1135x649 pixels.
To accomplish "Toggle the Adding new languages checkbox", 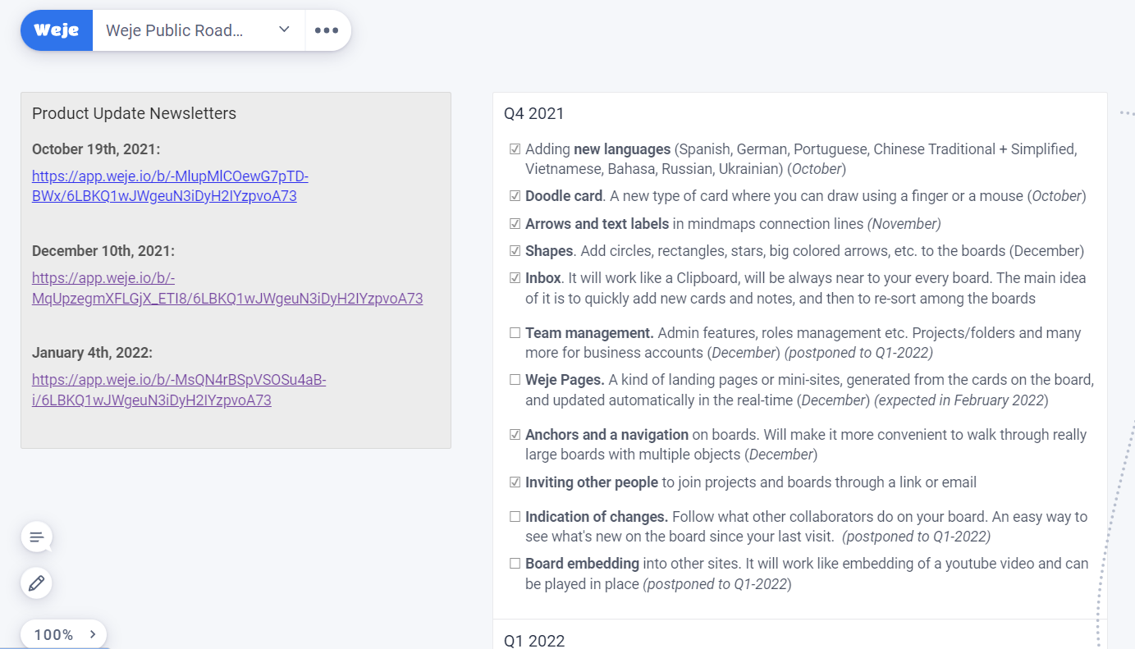I will point(515,149).
